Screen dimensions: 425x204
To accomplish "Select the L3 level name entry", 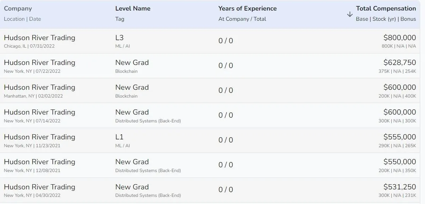I will point(119,38).
